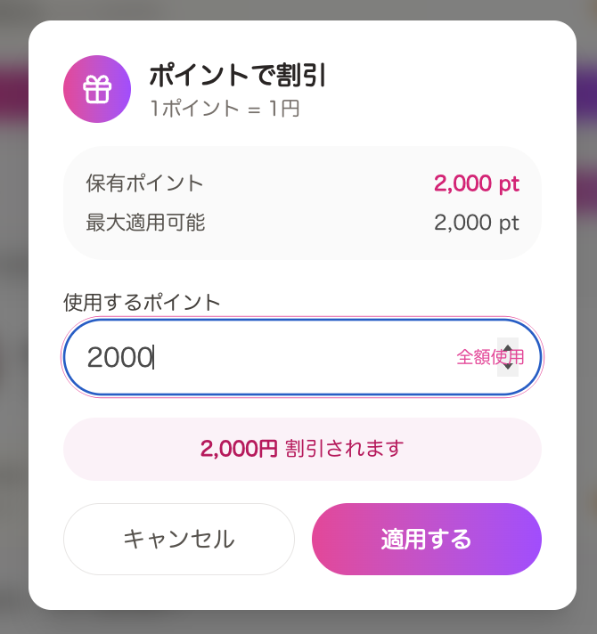Click the 最大適用可能 label

[x=145, y=223]
